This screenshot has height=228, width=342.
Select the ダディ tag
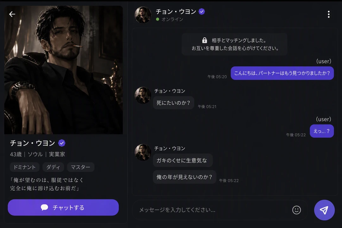[53, 167]
